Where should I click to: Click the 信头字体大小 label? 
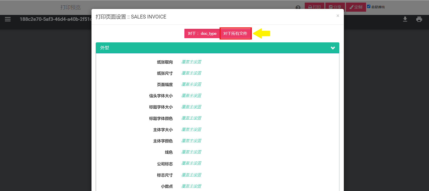pos(161,96)
